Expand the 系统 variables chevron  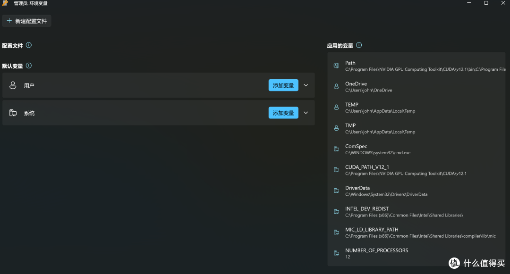point(306,113)
